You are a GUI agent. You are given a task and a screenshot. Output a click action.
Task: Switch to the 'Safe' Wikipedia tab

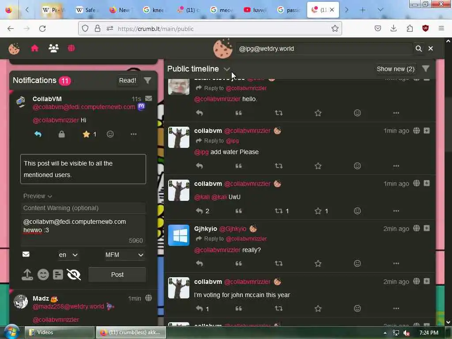click(x=87, y=10)
